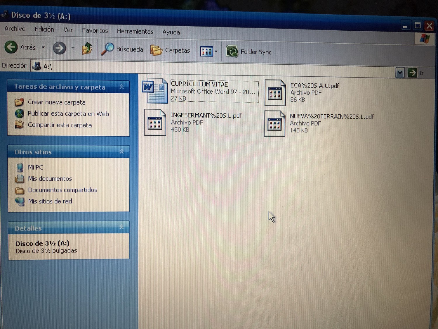Open the Ver menu
Screen dimensions: 438x329
[68, 30]
